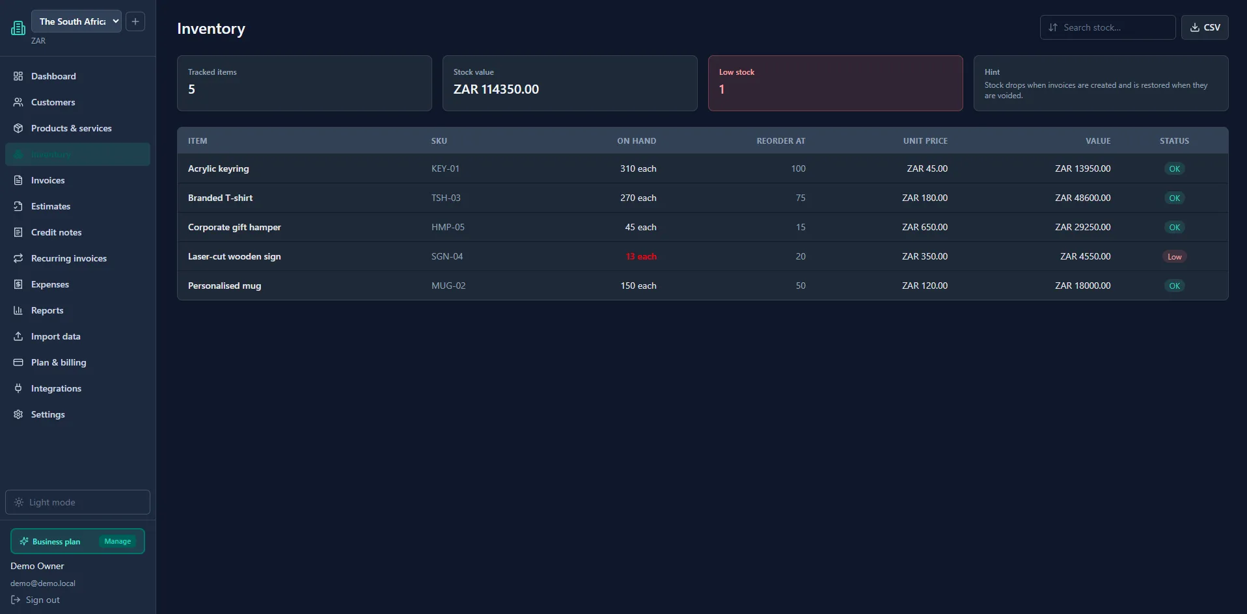Open Reports section
Image resolution: width=1247 pixels, height=614 pixels.
click(77, 310)
